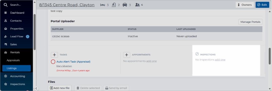Click the SUPPLIER column header
The height and width of the screenshot is (91, 272).
[x=58, y=29]
